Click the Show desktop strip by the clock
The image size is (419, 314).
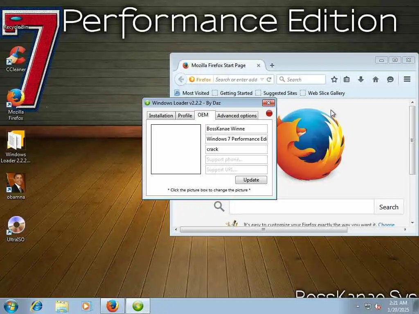point(416,306)
